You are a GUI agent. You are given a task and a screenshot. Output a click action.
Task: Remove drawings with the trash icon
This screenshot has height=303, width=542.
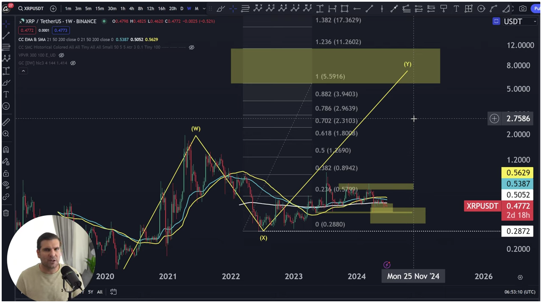6,213
